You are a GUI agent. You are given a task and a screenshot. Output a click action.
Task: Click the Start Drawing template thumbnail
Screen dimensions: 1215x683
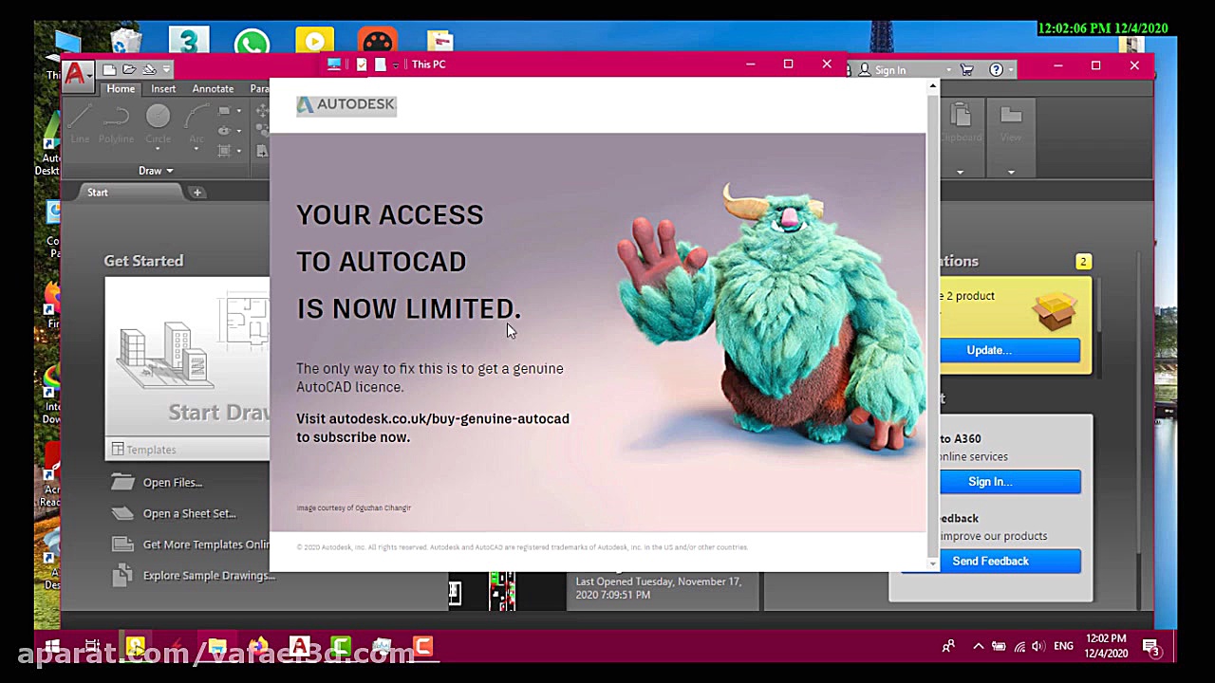(187, 358)
